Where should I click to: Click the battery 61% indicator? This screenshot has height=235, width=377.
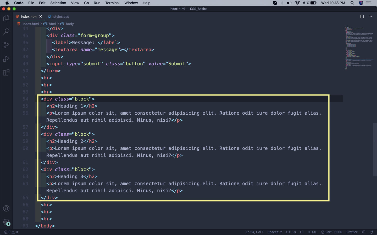click(310, 3)
